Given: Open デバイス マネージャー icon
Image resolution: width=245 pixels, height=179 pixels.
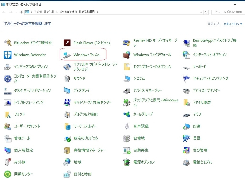Looking at the screenshot, I should click(x=127, y=90).
